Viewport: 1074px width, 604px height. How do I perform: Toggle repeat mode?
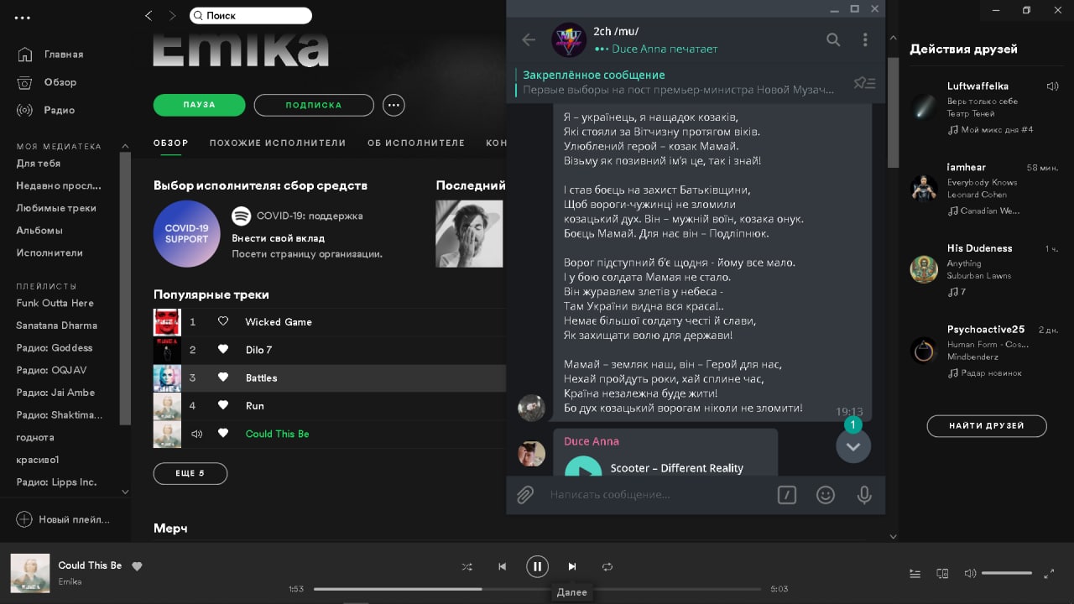(607, 567)
